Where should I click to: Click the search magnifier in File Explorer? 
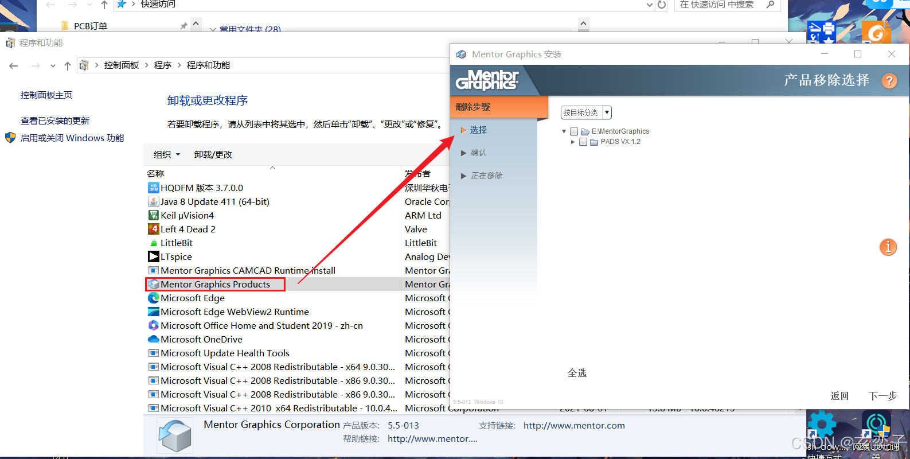click(770, 5)
